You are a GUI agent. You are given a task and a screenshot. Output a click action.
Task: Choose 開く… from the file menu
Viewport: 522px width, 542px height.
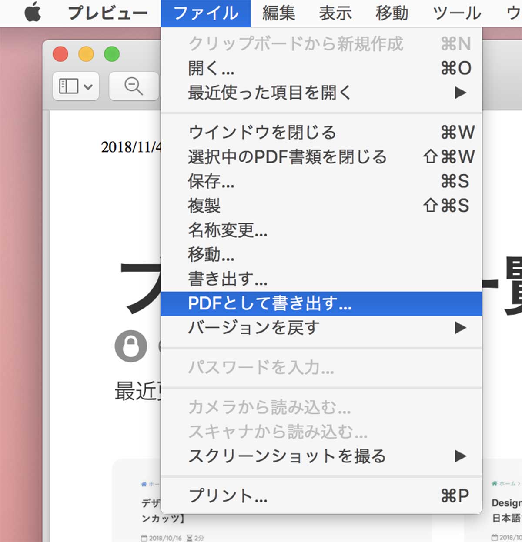(321, 68)
